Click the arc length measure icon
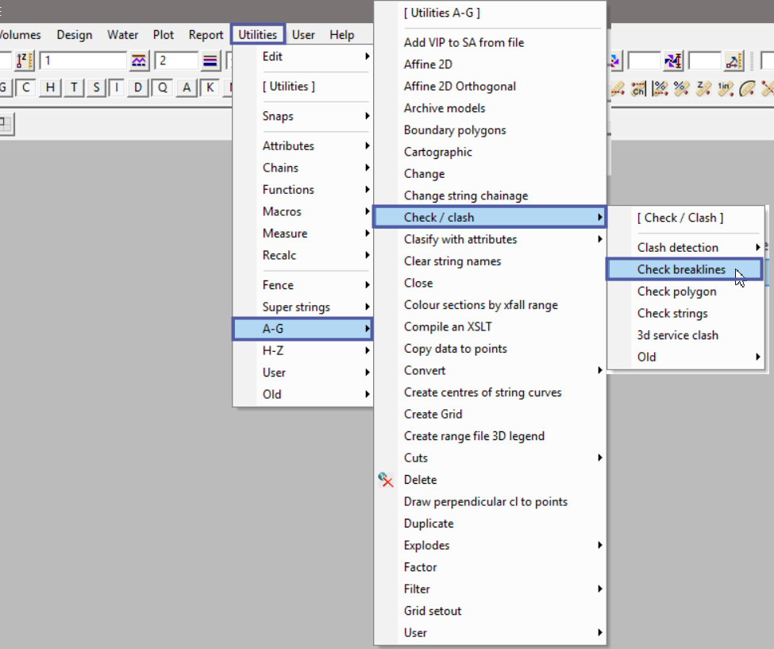Image resolution: width=774 pixels, height=649 pixels. (747, 88)
